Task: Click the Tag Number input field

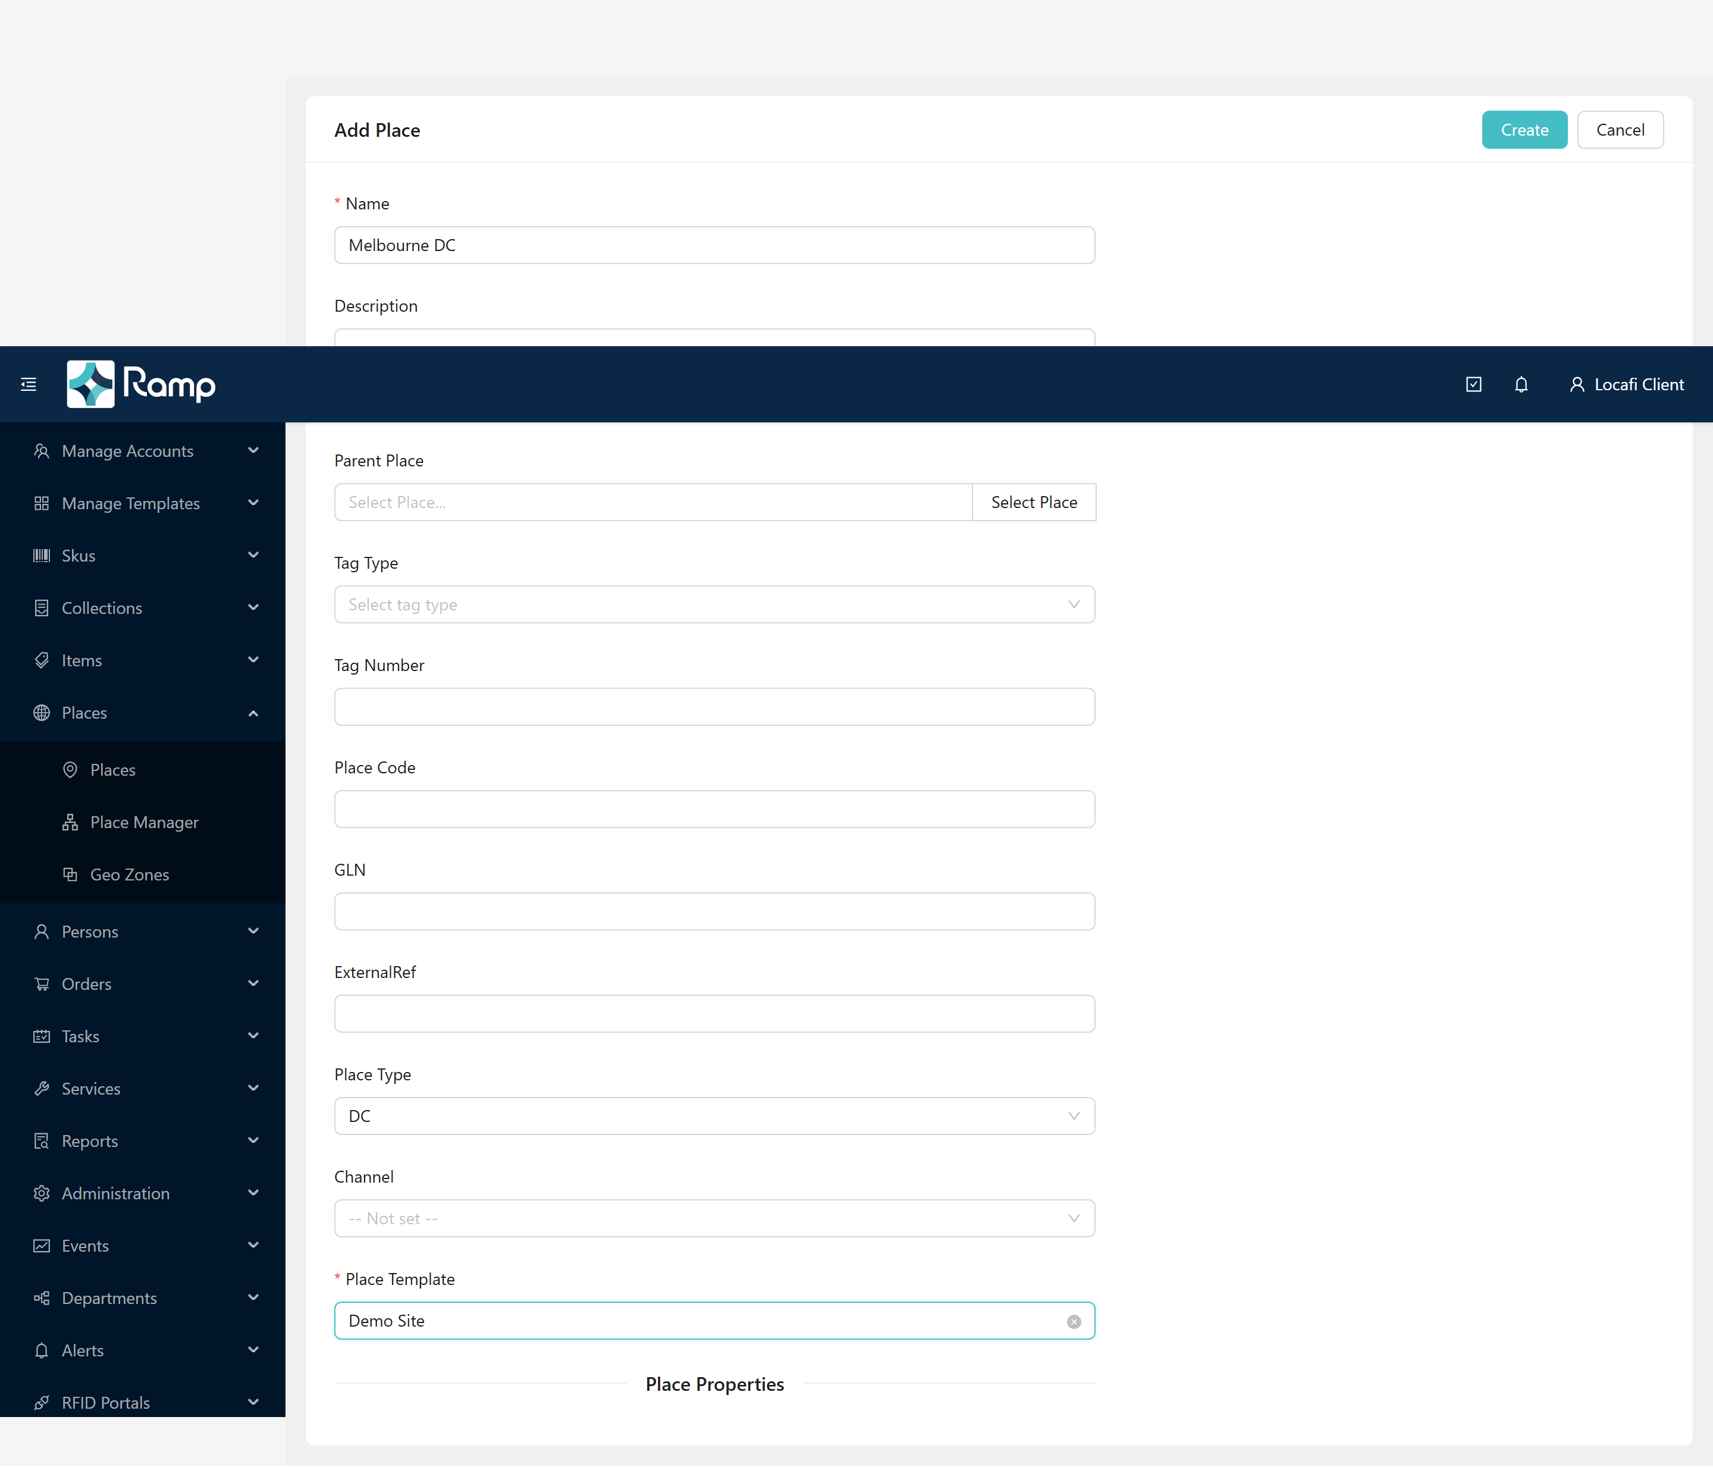Action: (714, 707)
